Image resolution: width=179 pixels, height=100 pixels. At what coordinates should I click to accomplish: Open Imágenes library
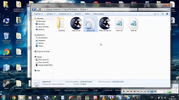[x=42, y=41]
